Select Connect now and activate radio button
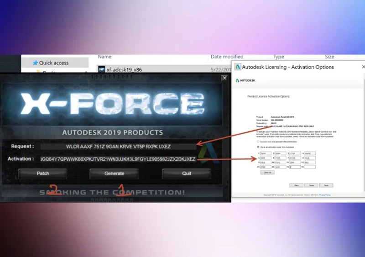The image size is (365, 257). pyautogui.click(x=258, y=142)
